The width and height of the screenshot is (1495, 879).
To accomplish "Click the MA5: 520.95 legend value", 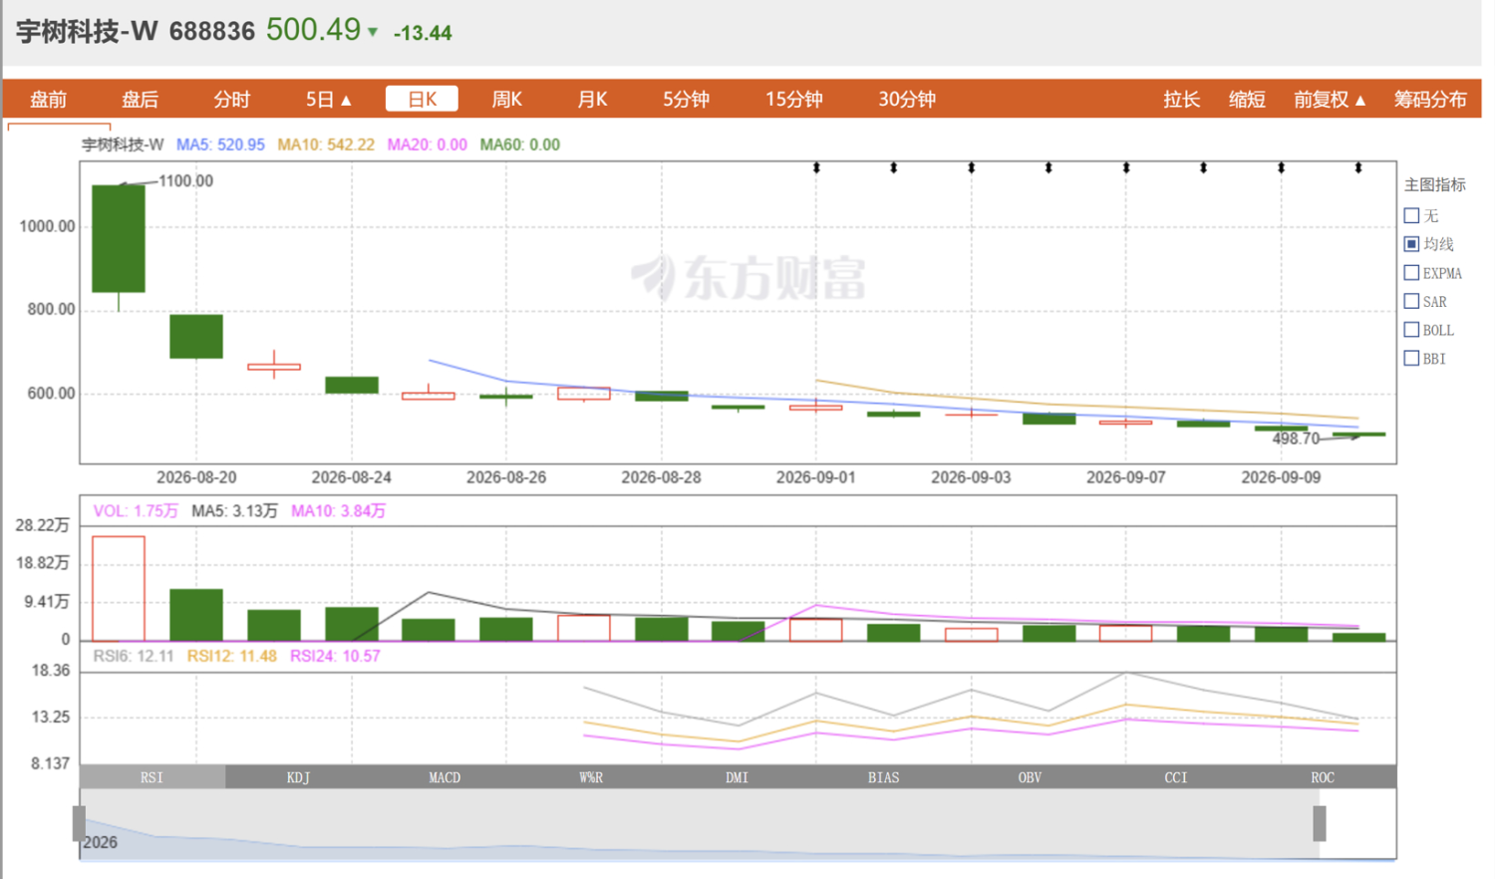I will (220, 145).
